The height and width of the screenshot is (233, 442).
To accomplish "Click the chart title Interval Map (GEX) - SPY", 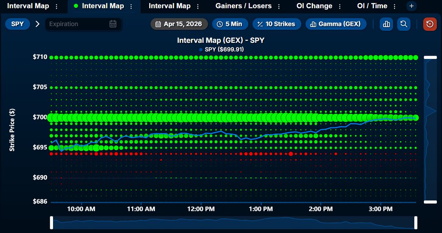I will 221,40.
